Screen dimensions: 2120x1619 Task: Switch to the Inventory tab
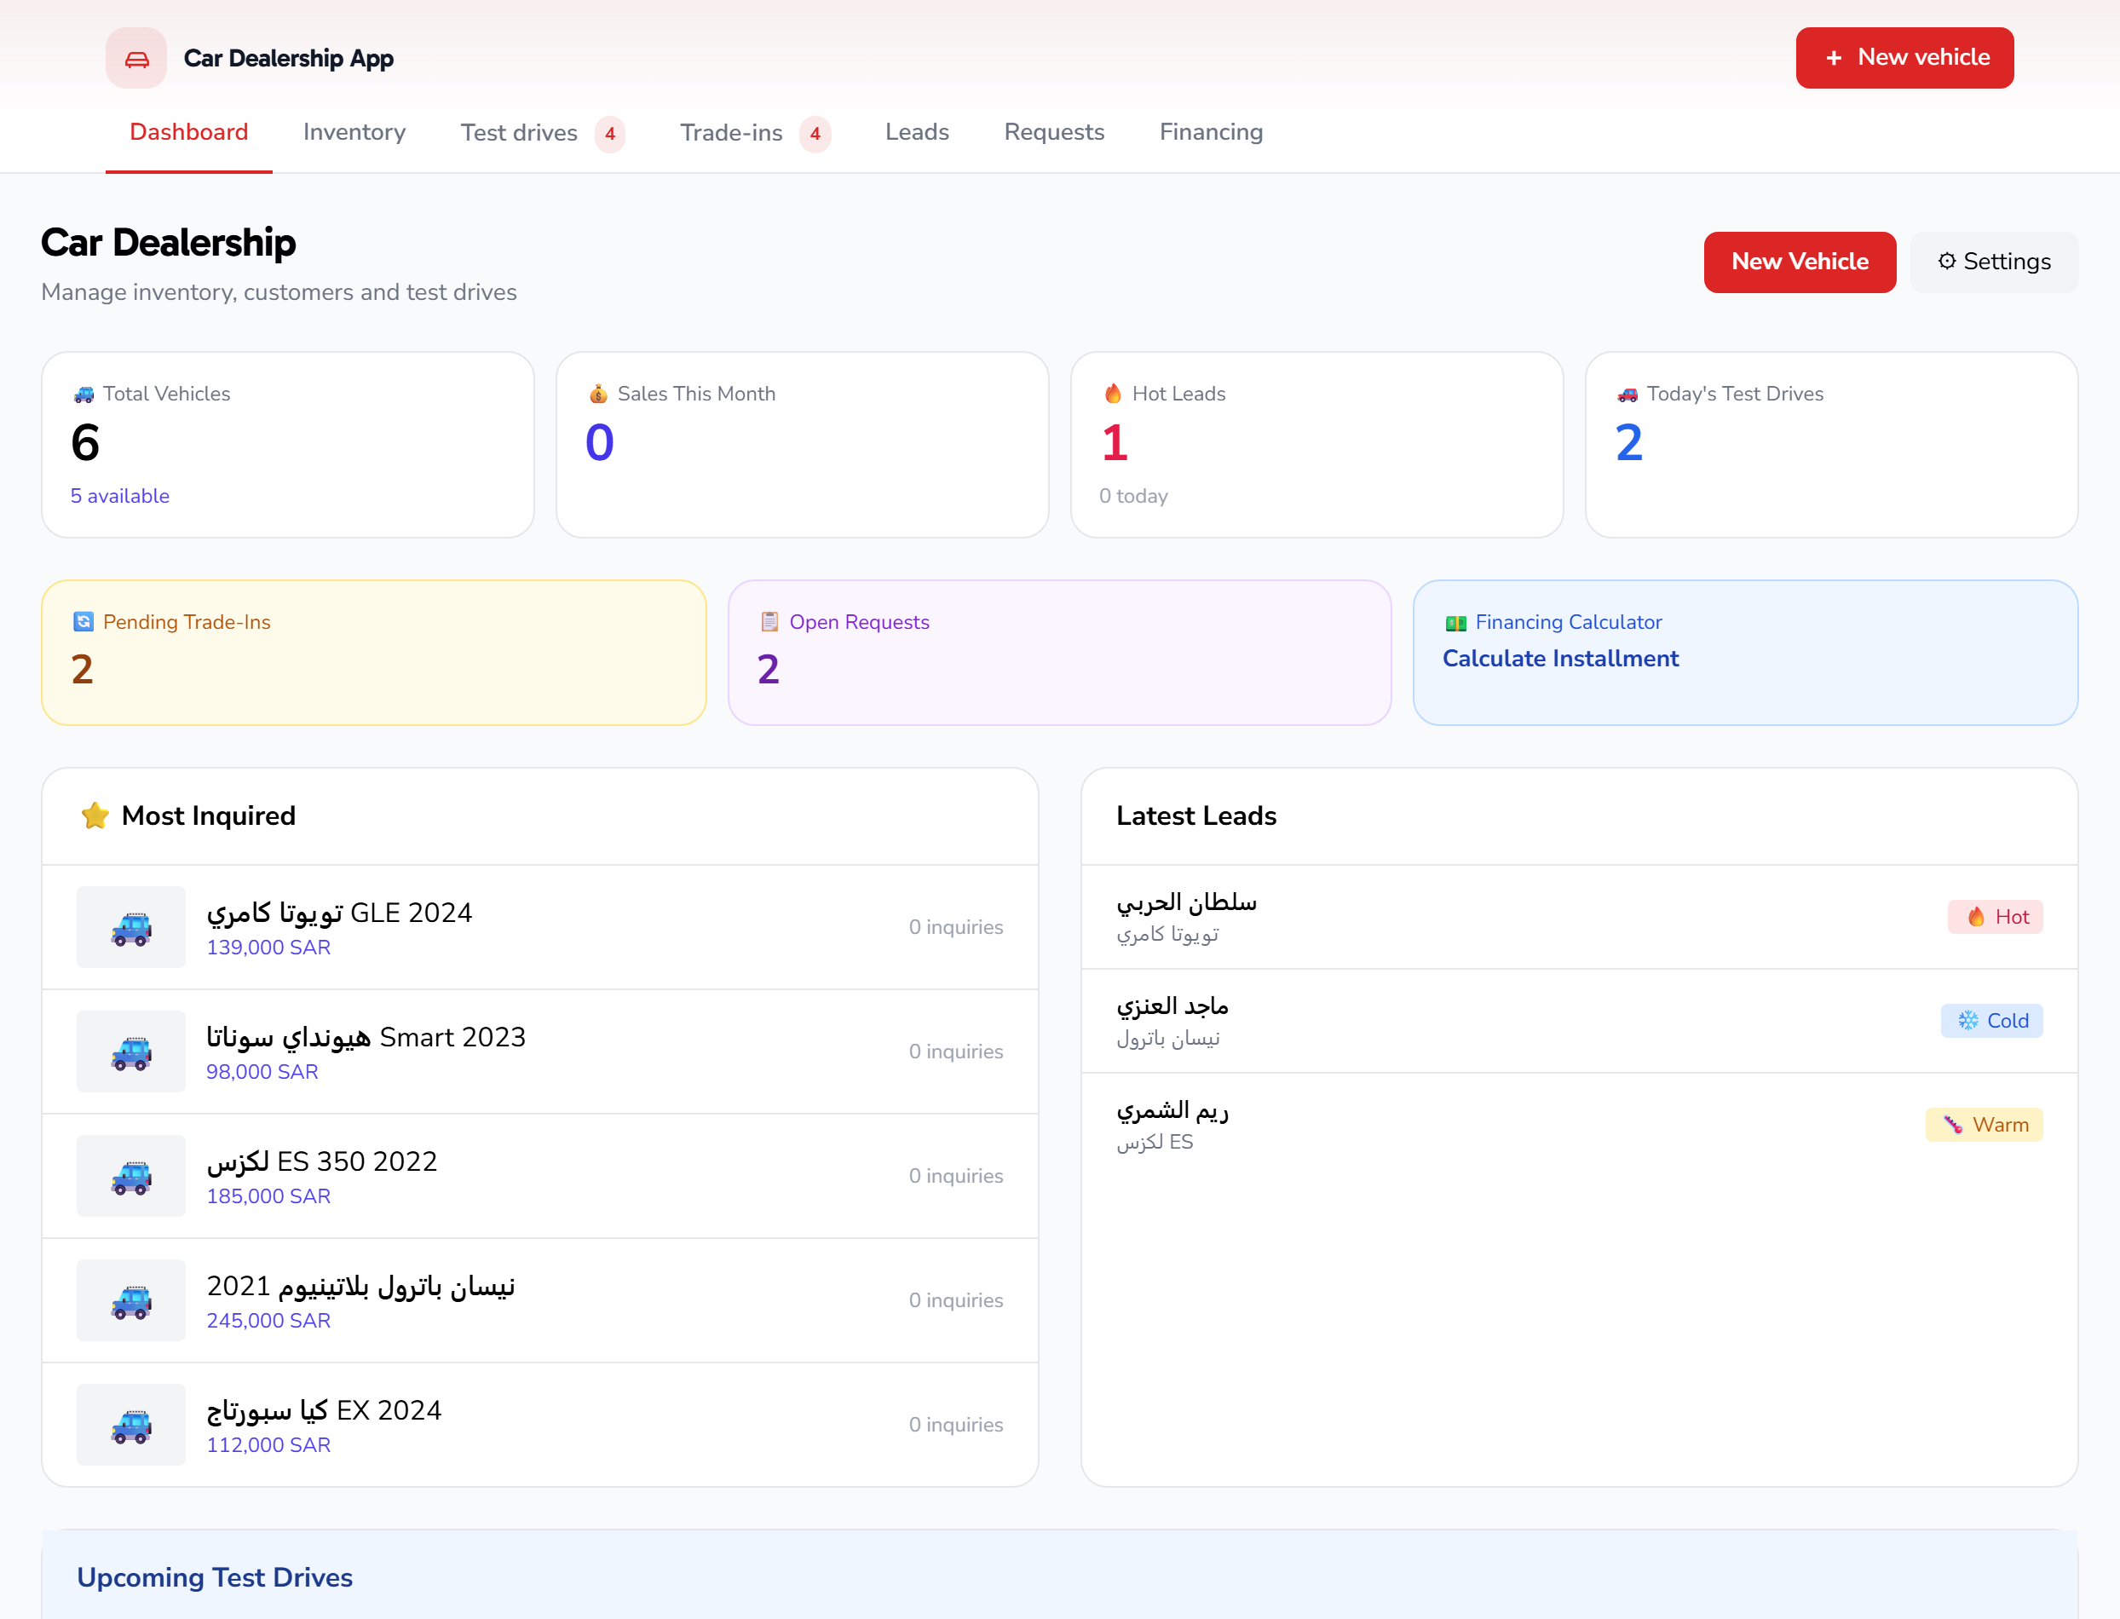tap(354, 132)
